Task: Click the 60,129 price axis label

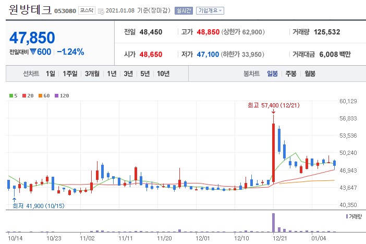Action: coord(348,101)
